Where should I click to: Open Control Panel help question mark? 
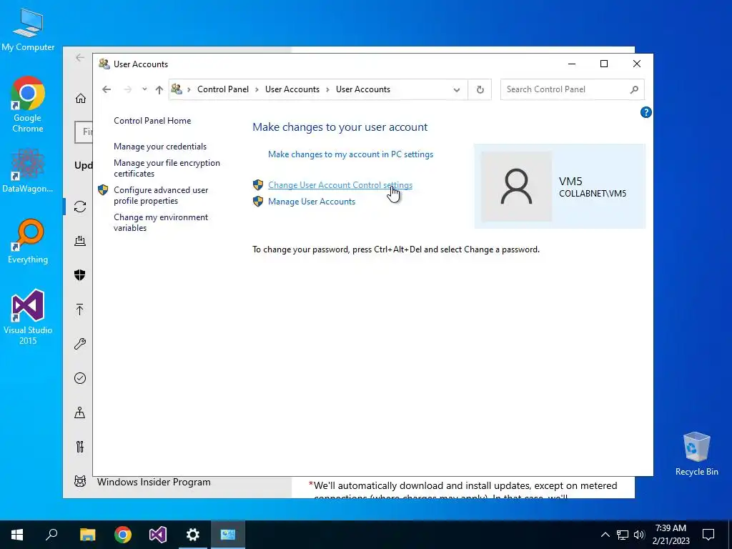(646, 112)
